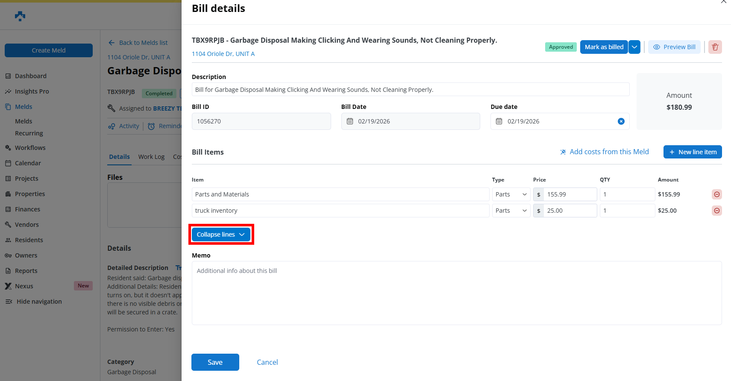
Task: Open Dashboard from the sidebar
Action: click(30, 76)
